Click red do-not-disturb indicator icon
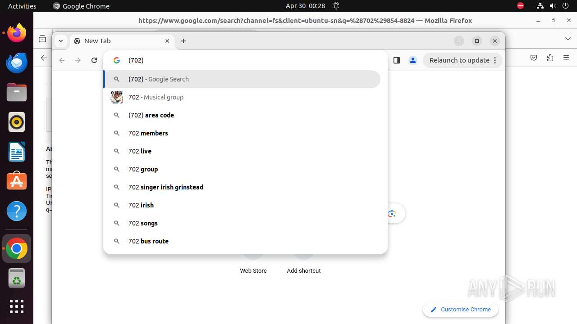The width and height of the screenshot is (577, 324). click(x=520, y=6)
